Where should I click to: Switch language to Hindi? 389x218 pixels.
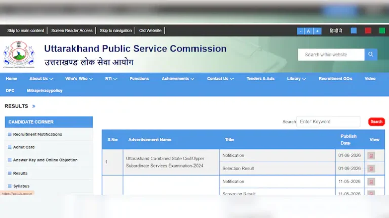[x=336, y=31]
